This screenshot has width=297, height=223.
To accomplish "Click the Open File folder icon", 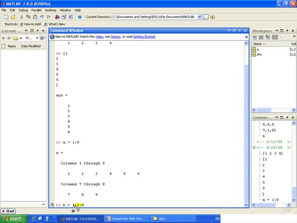I will (x=13, y=17).
